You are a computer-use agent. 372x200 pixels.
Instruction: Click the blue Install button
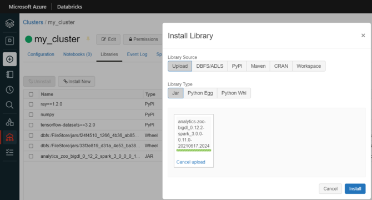tap(355, 189)
